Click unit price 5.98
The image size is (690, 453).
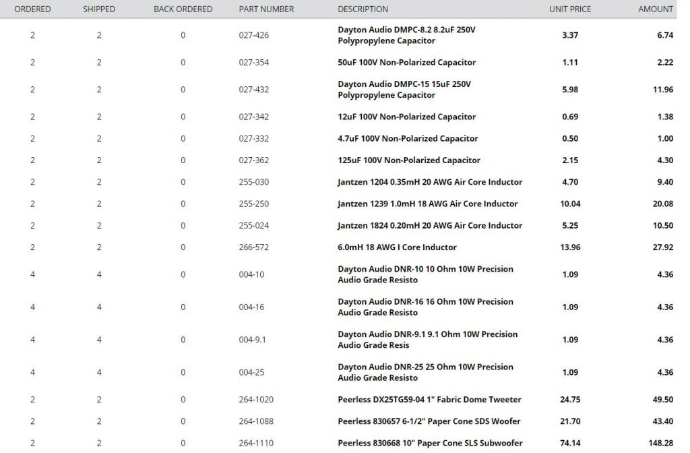pyautogui.click(x=570, y=90)
